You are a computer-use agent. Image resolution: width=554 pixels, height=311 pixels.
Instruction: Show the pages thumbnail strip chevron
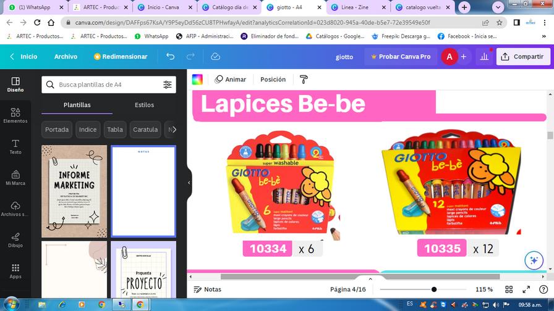(370, 278)
